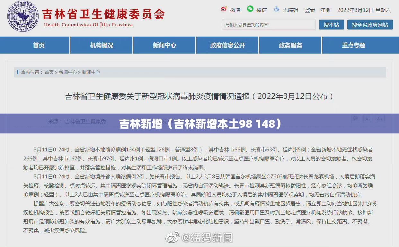Open the 微信 text link

[x=262, y=10]
